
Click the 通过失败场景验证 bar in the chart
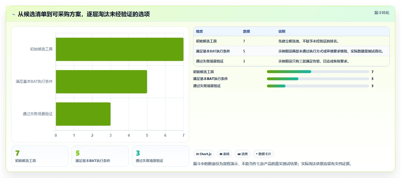83,114
